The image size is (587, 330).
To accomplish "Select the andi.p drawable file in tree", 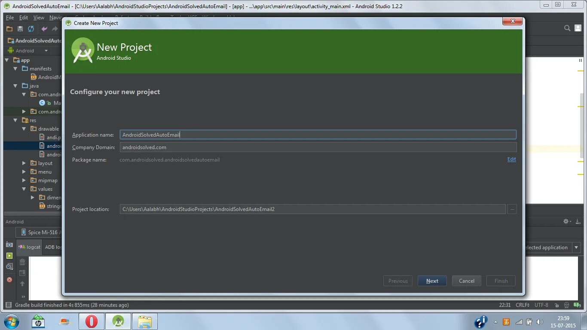I will pyautogui.click(x=50, y=137).
